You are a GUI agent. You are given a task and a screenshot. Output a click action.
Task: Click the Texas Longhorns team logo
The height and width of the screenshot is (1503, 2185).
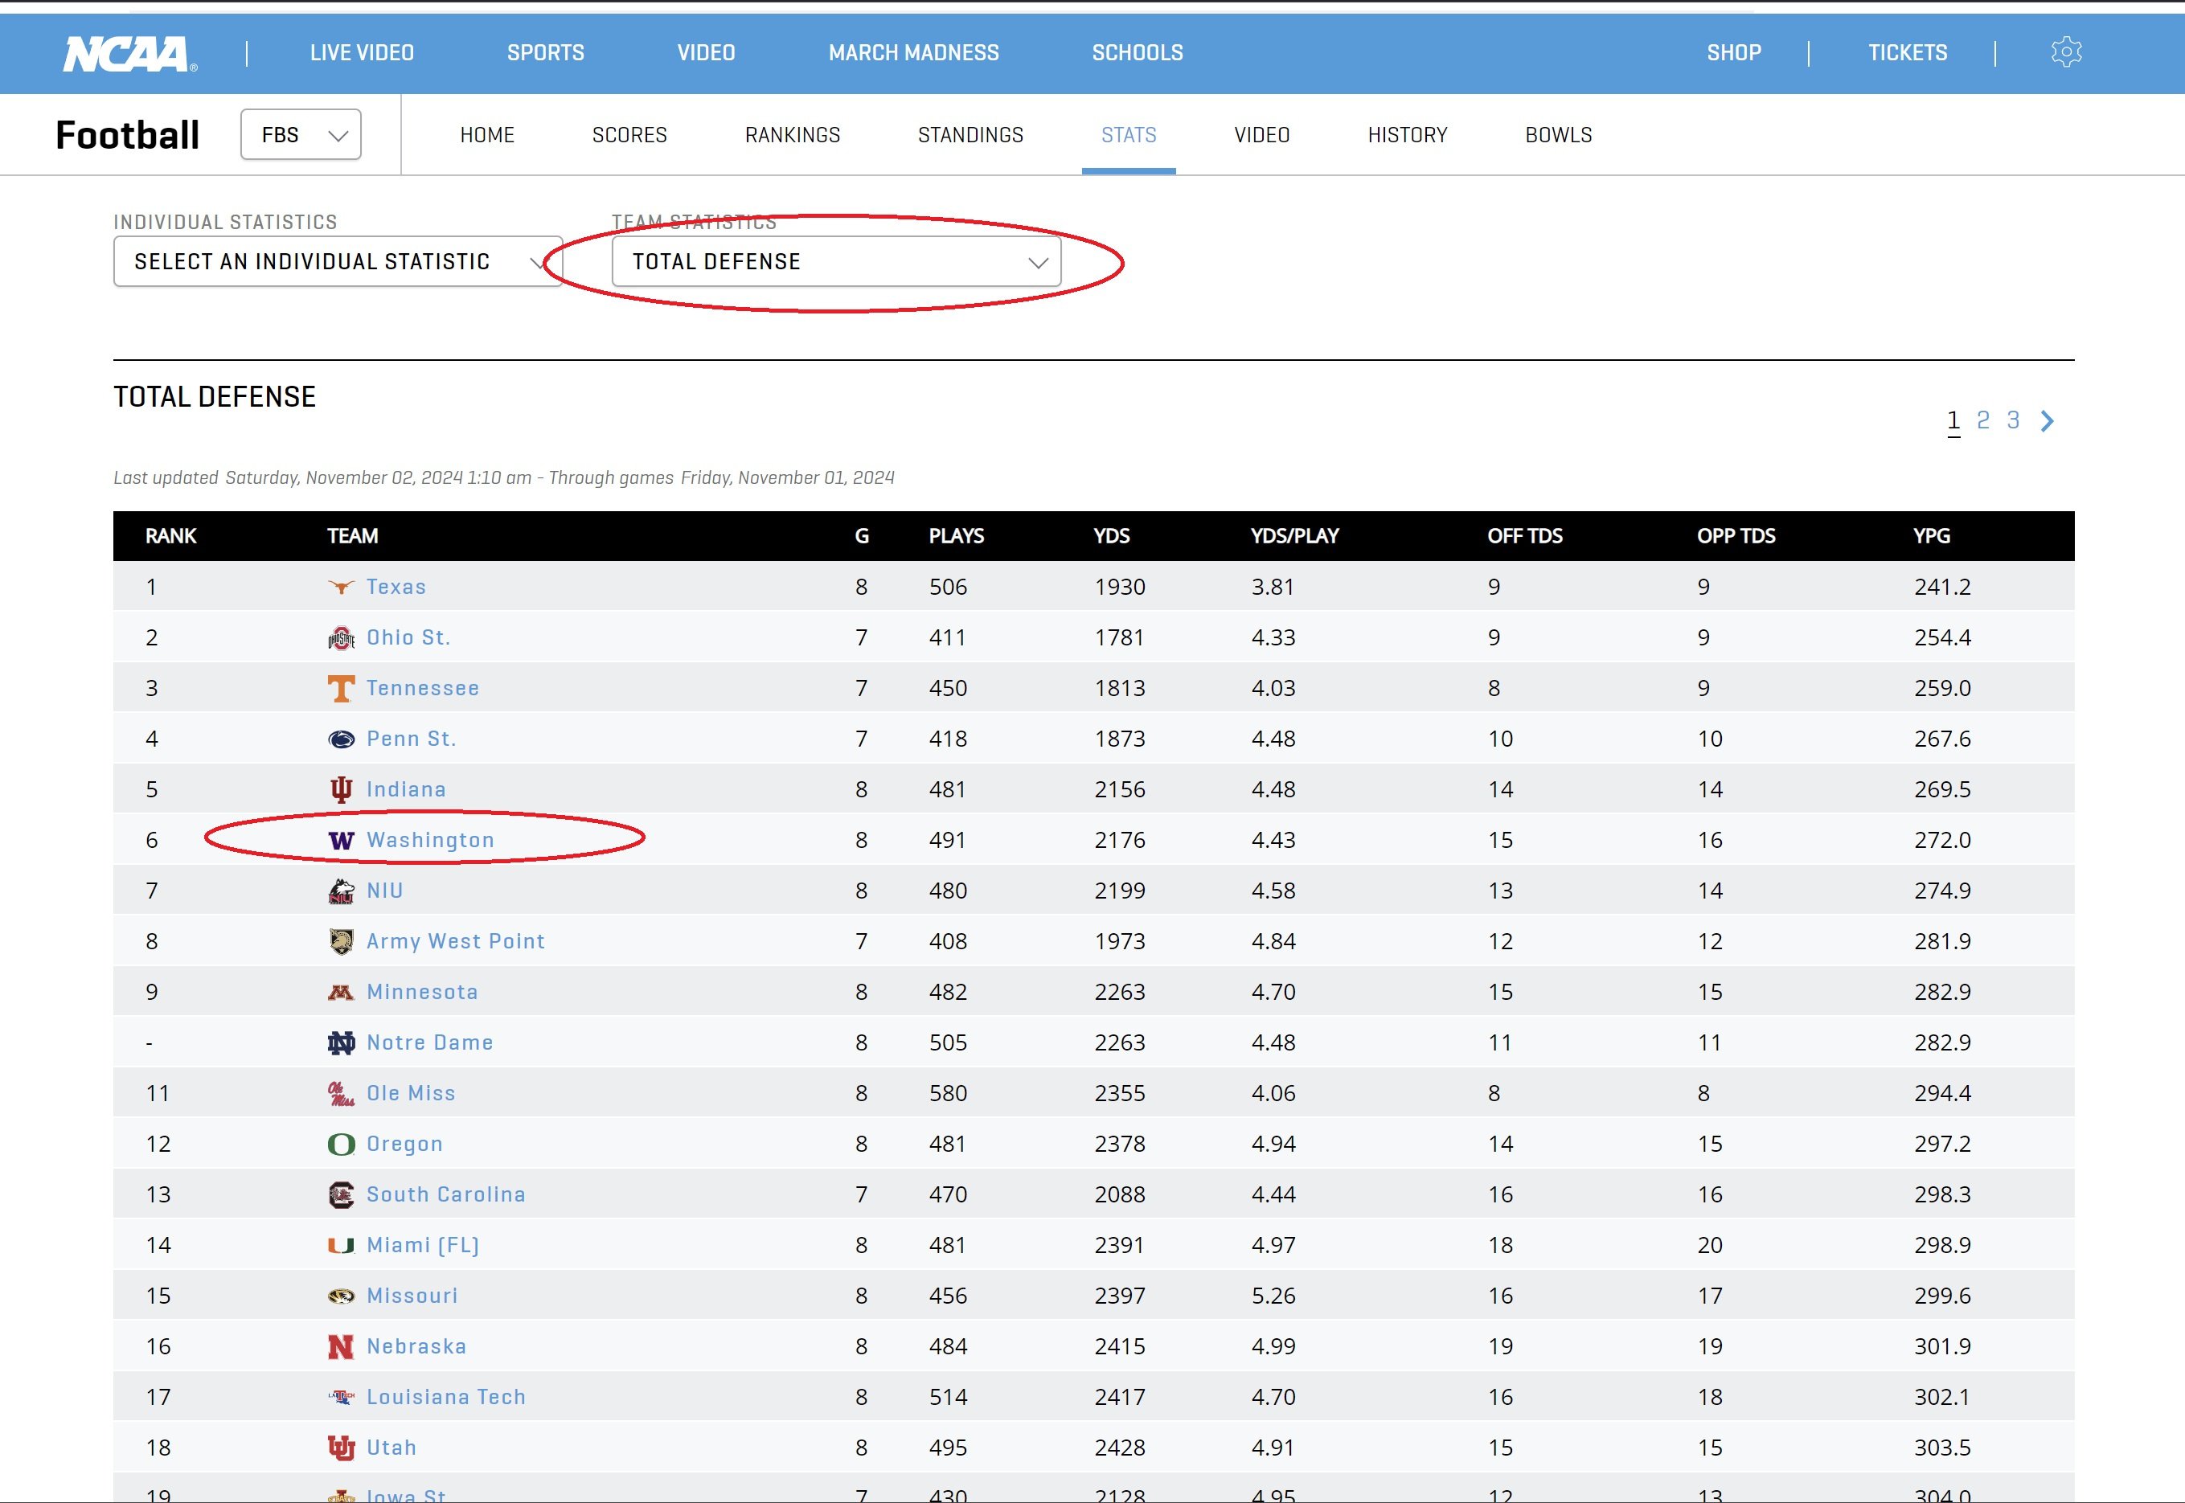click(341, 587)
